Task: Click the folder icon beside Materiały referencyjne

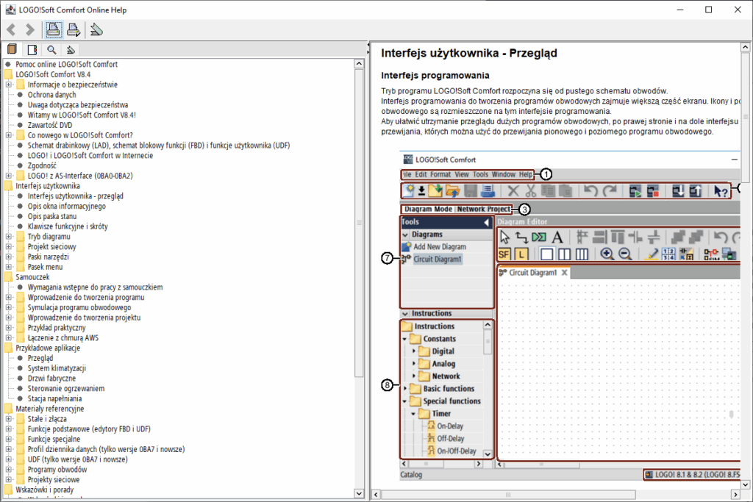Action: pyautogui.click(x=8, y=409)
